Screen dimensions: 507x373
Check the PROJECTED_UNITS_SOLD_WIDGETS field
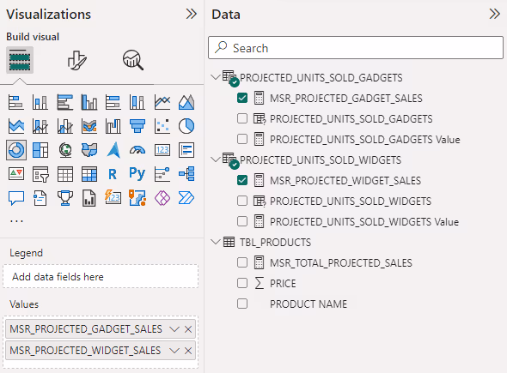pos(242,201)
